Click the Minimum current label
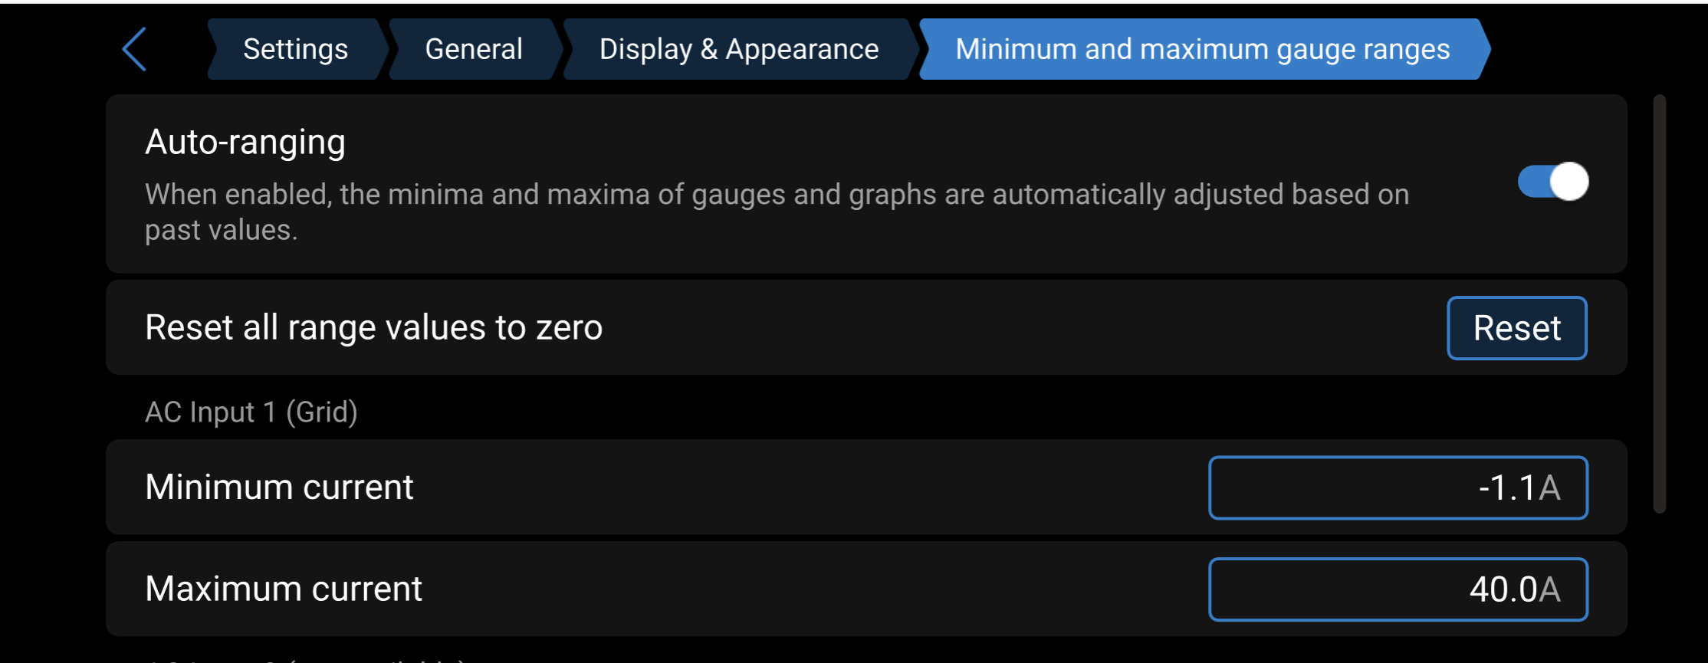This screenshot has height=663, width=1708. 279,487
